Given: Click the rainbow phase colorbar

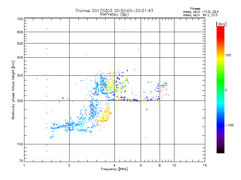Looking at the screenshot, I should coord(221,89).
